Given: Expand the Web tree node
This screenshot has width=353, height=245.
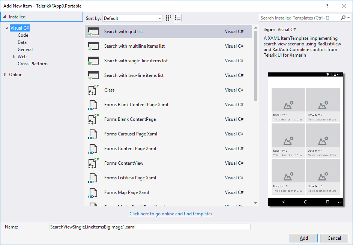Looking at the screenshot, I should click(14, 57).
